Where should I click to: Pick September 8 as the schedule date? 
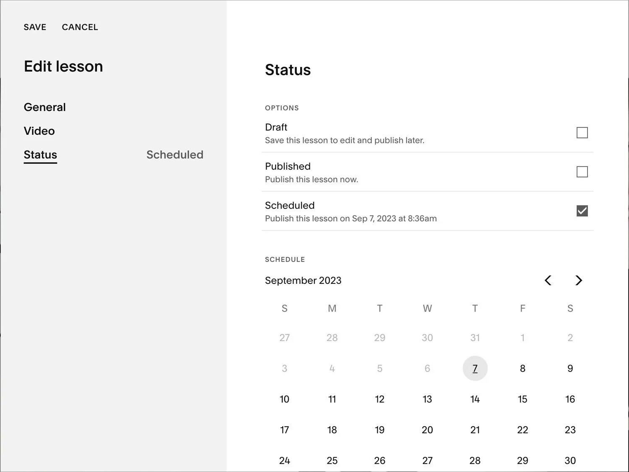coord(522,368)
